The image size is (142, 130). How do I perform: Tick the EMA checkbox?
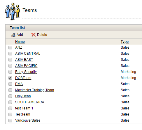[x=10, y=84]
